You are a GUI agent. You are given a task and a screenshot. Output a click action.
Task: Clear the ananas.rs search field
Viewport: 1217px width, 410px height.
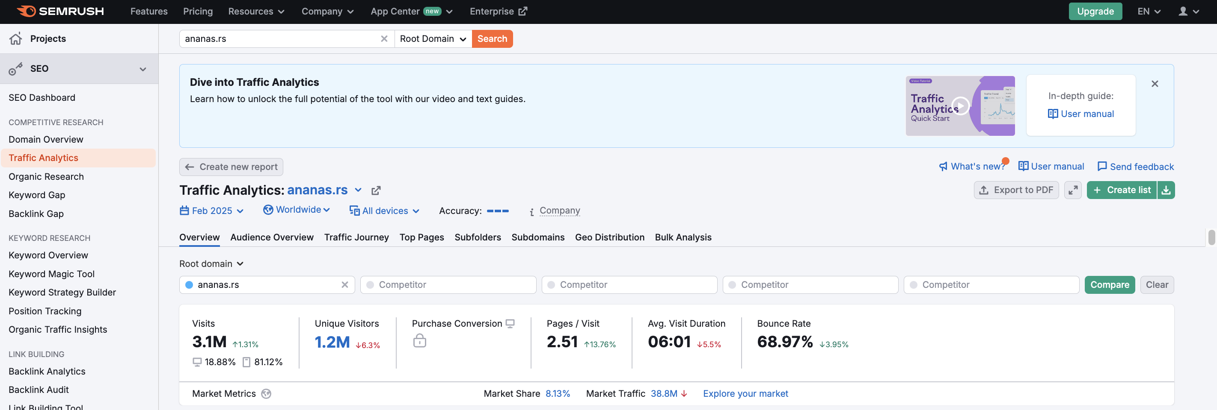tap(384, 38)
